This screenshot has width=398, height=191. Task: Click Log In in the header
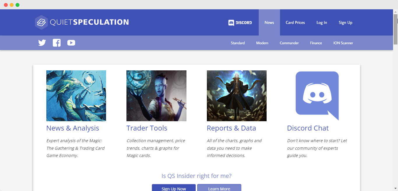(x=322, y=22)
